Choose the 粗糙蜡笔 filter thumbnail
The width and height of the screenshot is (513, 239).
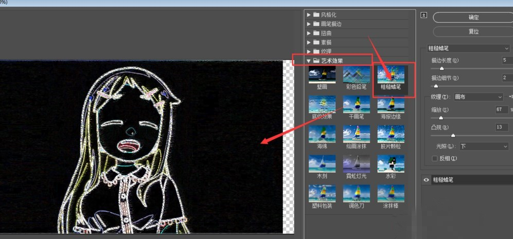391,75
